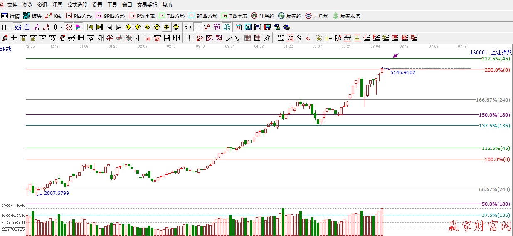Viewport: 513px width, 236px height.
Task: Toggle the yellow four-way arrow diamond button
Action: click(176, 27)
